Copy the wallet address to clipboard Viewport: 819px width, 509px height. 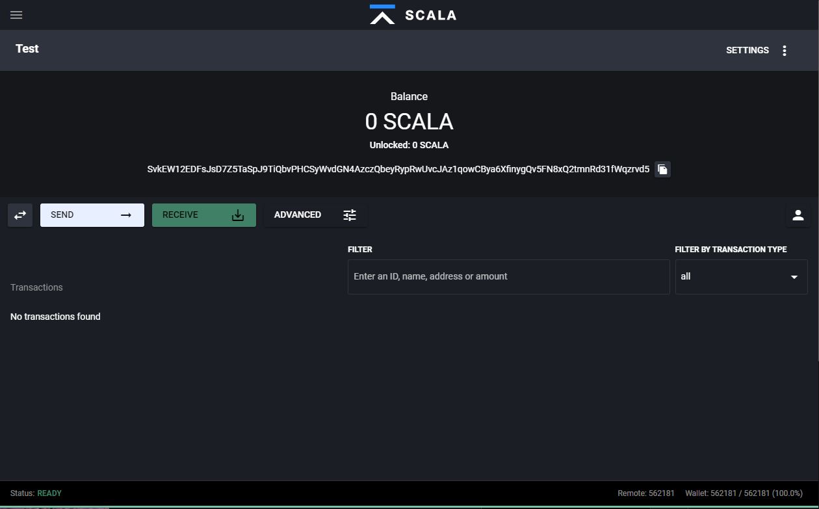pyautogui.click(x=662, y=169)
